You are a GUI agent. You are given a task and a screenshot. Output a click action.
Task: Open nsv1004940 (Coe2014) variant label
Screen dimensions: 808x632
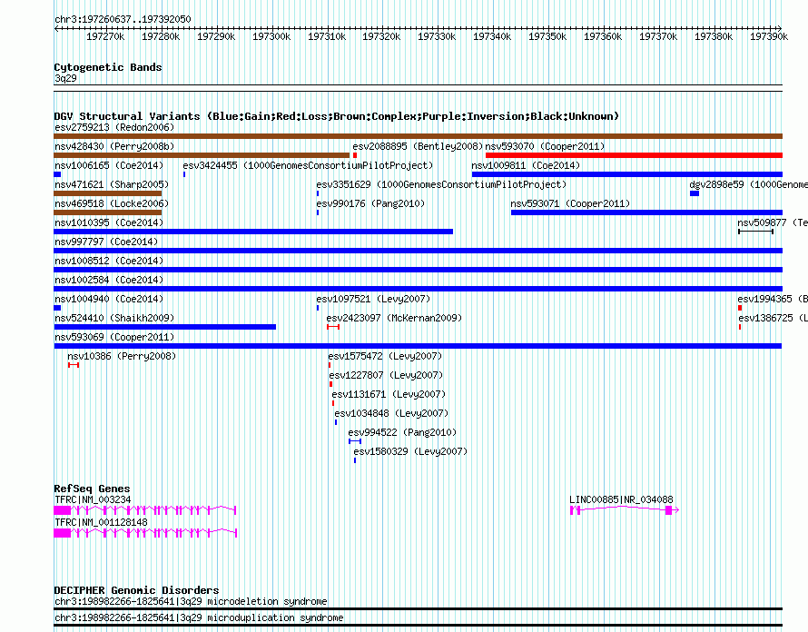(109, 299)
